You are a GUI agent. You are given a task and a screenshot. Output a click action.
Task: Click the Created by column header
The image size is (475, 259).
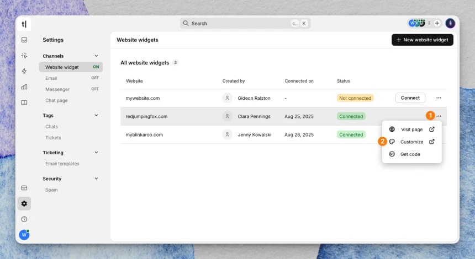(x=234, y=81)
